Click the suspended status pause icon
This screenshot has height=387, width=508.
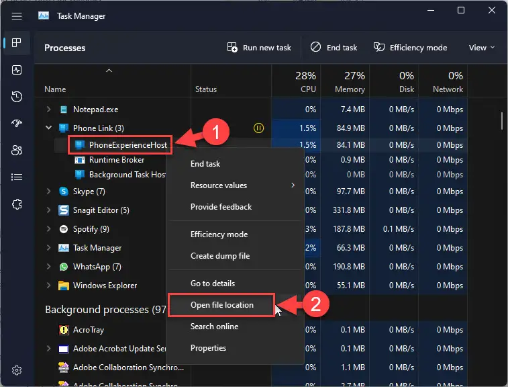(x=258, y=128)
